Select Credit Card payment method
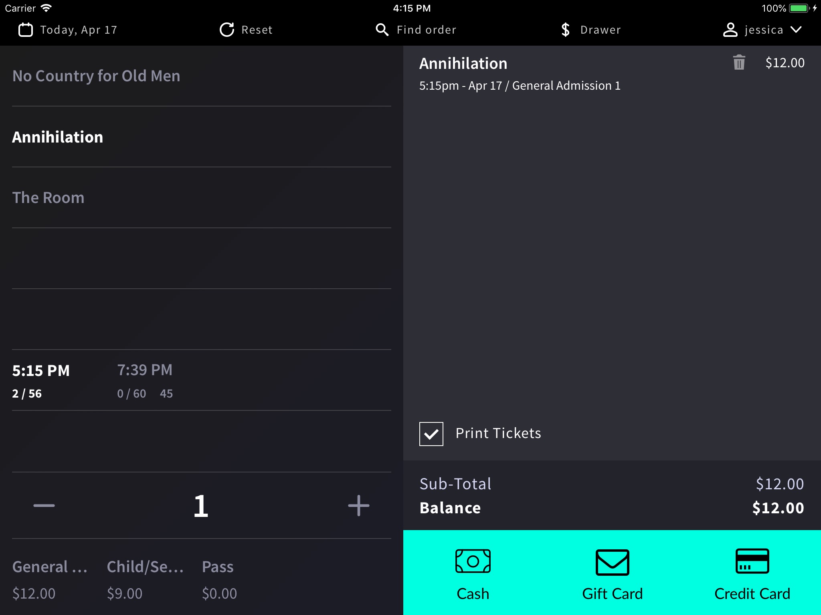The image size is (821, 615). [x=752, y=573]
